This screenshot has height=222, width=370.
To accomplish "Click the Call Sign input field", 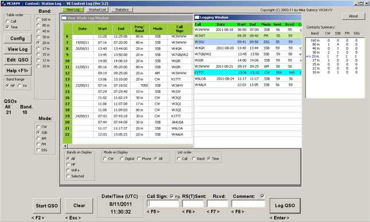I will coord(163,204).
